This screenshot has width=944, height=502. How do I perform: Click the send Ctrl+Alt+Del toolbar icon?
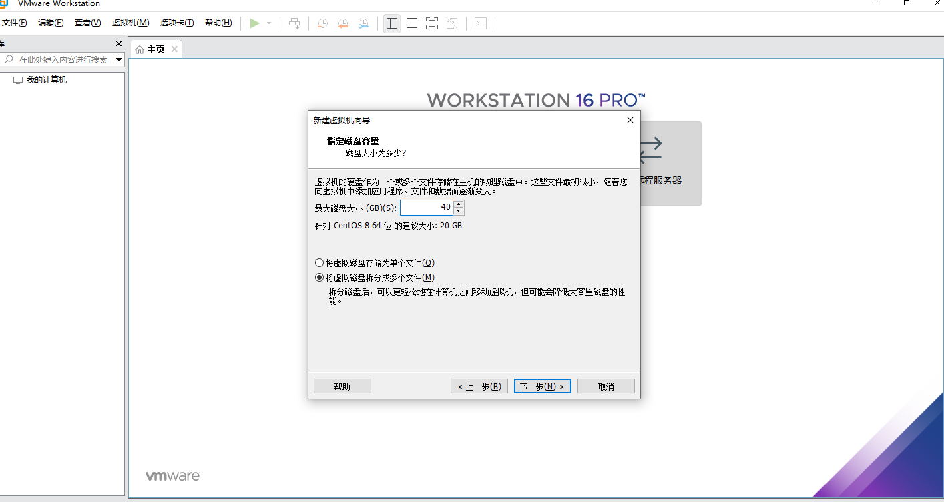click(x=294, y=23)
